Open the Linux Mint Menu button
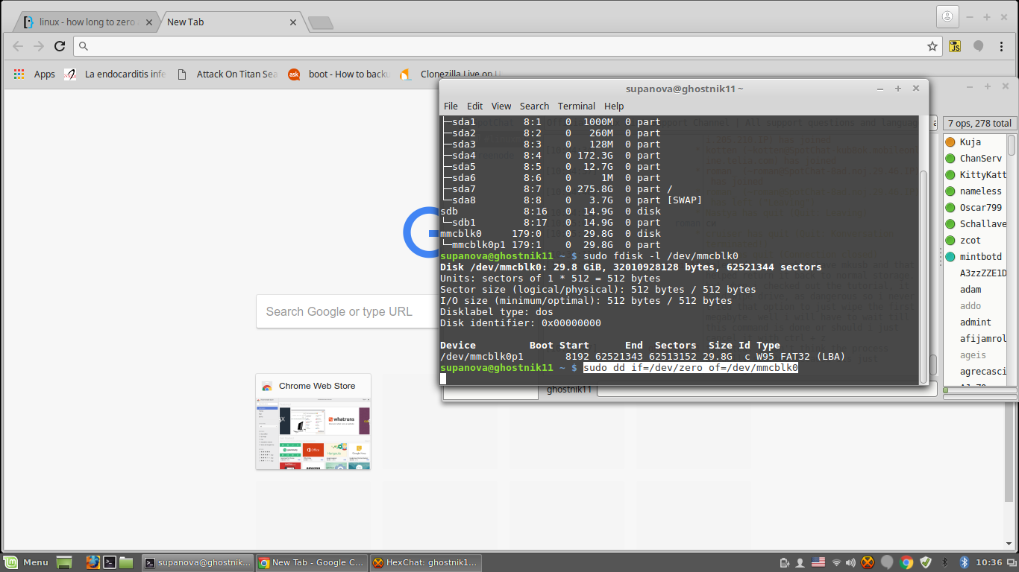The width and height of the screenshot is (1019, 572). (26, 562)
